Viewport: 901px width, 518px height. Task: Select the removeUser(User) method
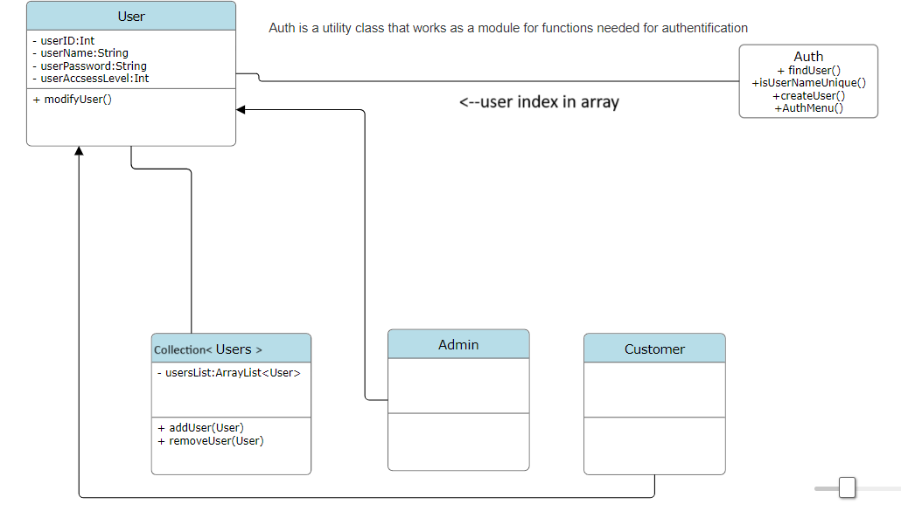pyautogui.click(x=210, y=441)
